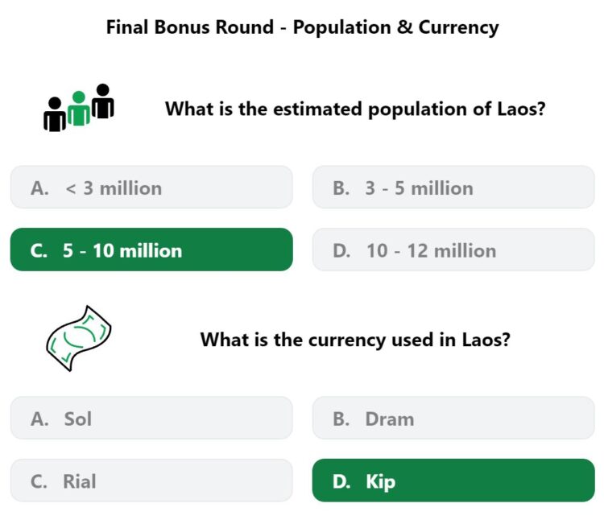This screenshot has height=520, width=604.
Task: Select the Dram currency option
Action: click(x=453, y=419)
